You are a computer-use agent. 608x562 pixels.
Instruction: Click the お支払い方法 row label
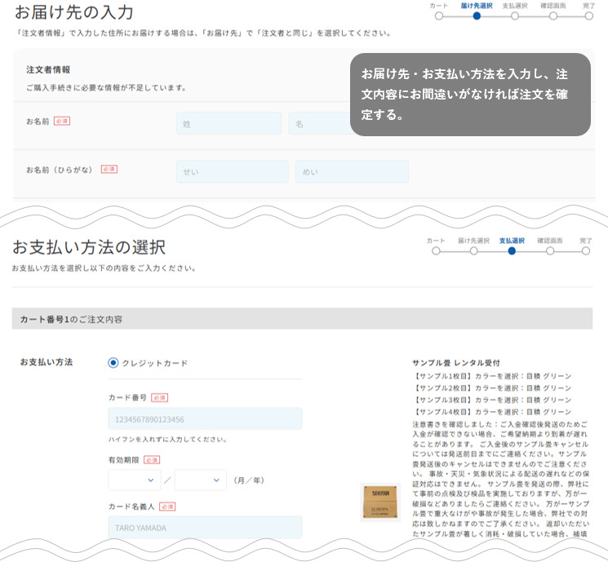[47, 362]
